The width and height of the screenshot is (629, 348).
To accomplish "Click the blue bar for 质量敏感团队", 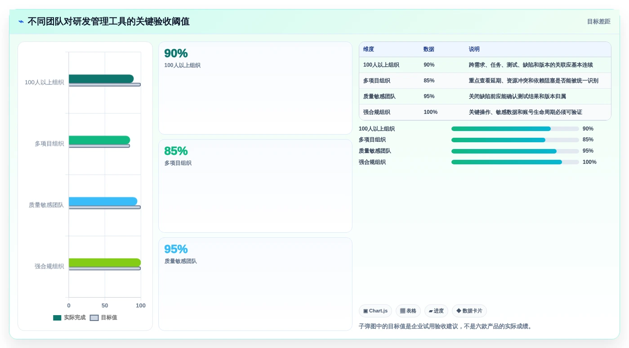I will (x=103, y=201).
